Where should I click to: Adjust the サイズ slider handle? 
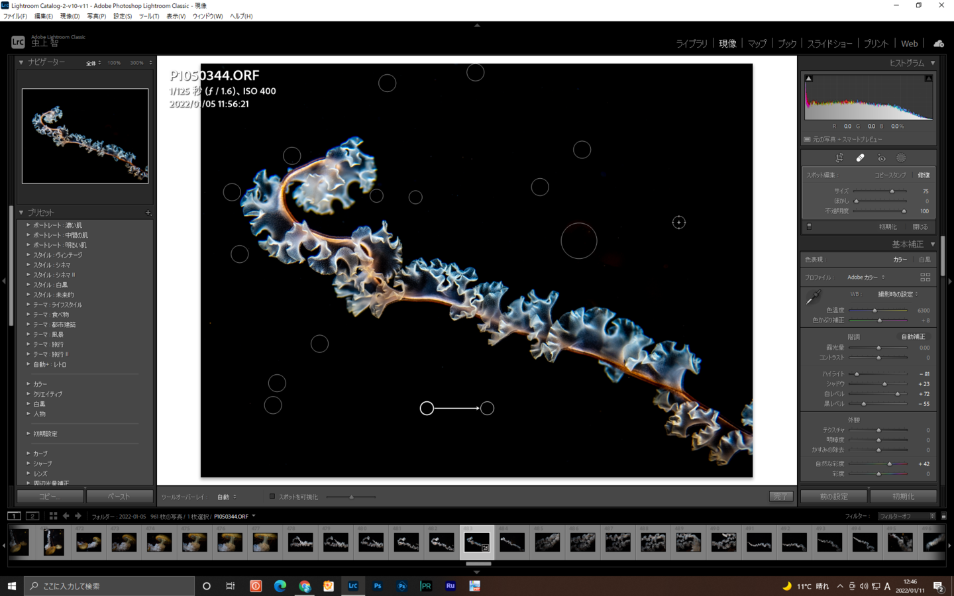pos(892,191)
